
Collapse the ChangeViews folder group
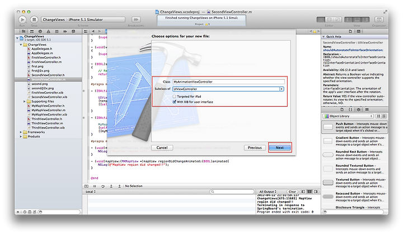(21, 45)
